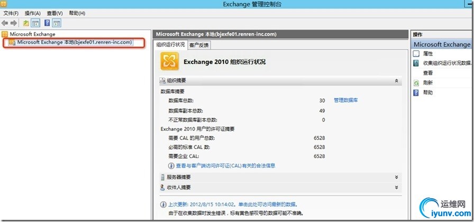Click the Exchange 本地 server node icon
The image size is (474, 222).
pyautogui.click(x=12, y=43)
